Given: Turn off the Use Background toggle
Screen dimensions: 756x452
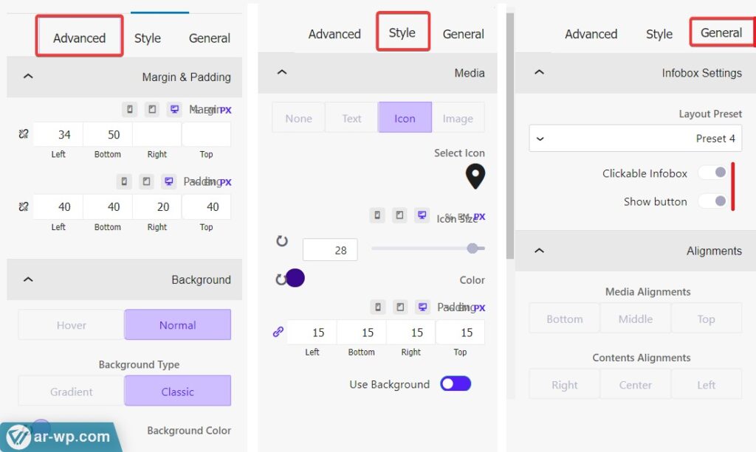Looking at the screenshot, I should [x=456, y=383].
